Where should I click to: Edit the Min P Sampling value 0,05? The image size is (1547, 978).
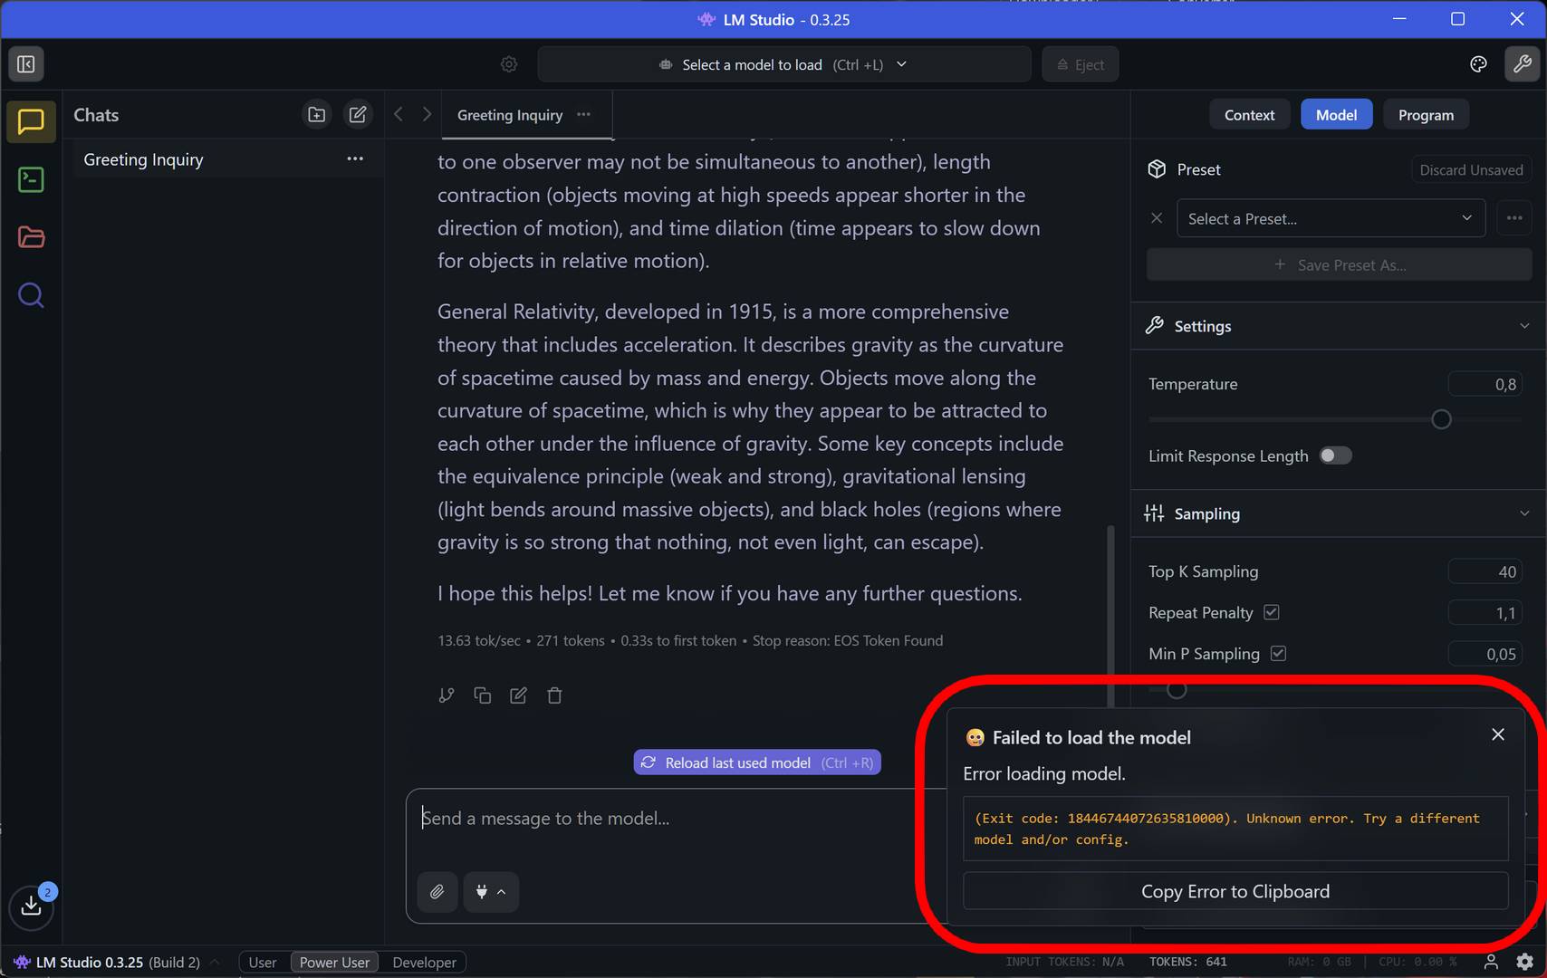pos(1485,654)
